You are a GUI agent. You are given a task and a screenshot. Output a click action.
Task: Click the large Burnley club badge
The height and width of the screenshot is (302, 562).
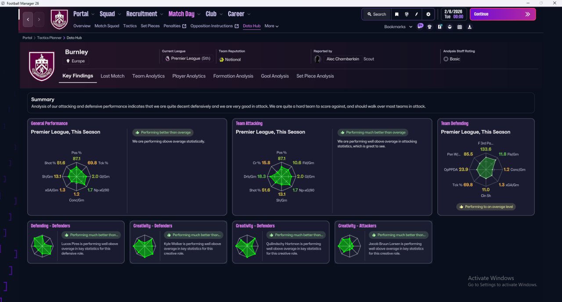coord(41,66)
